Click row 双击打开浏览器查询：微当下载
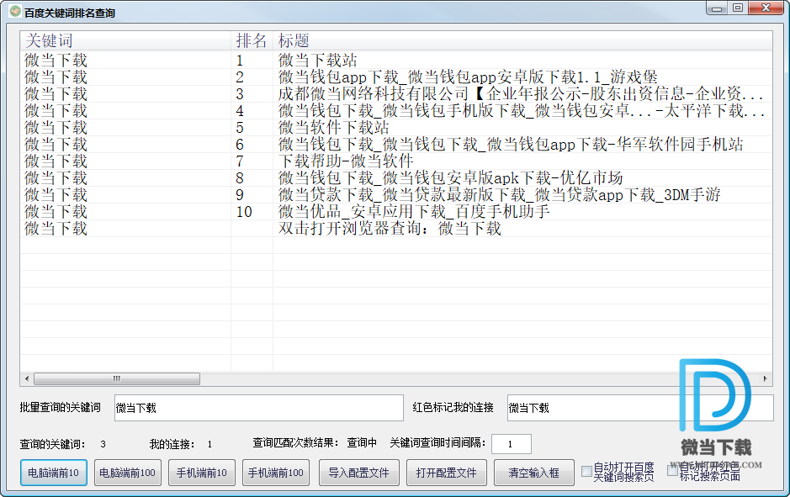 pyautogui.click(x=396, y=229)
